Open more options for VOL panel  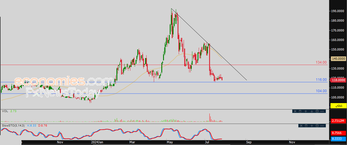click(x=323, y=111)
